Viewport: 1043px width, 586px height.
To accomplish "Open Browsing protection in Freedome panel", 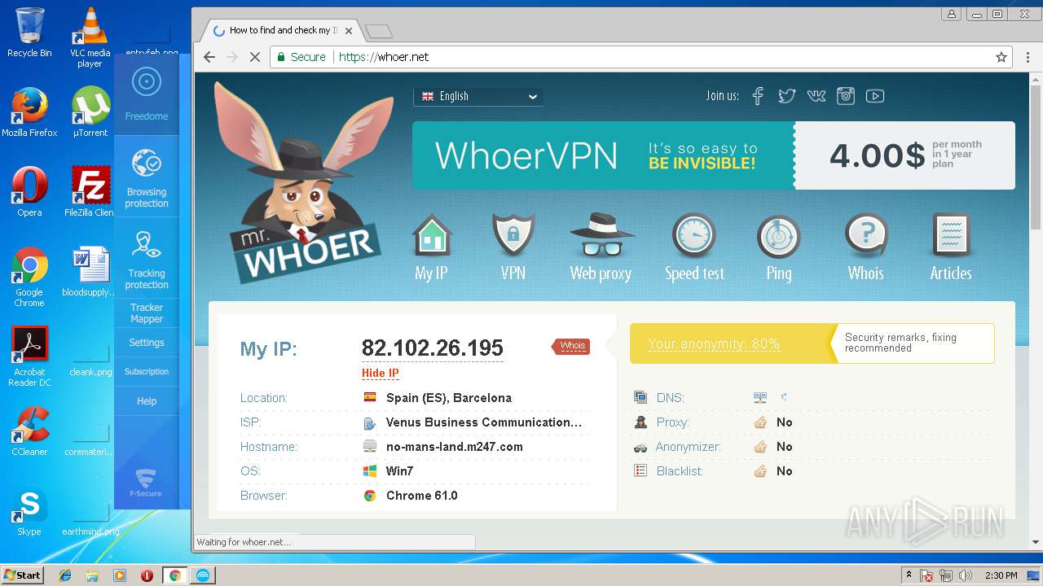I will pyautogui.click(x=147, y=178).
